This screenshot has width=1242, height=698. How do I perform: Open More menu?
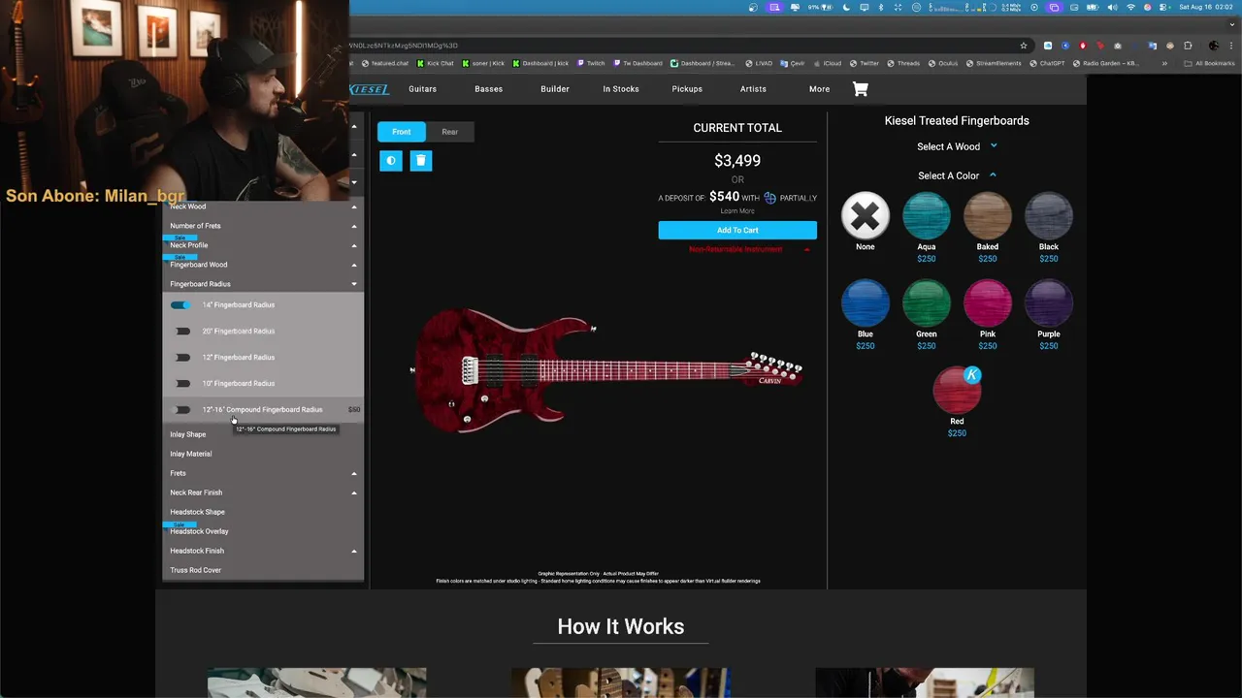[x=820, y=89]
